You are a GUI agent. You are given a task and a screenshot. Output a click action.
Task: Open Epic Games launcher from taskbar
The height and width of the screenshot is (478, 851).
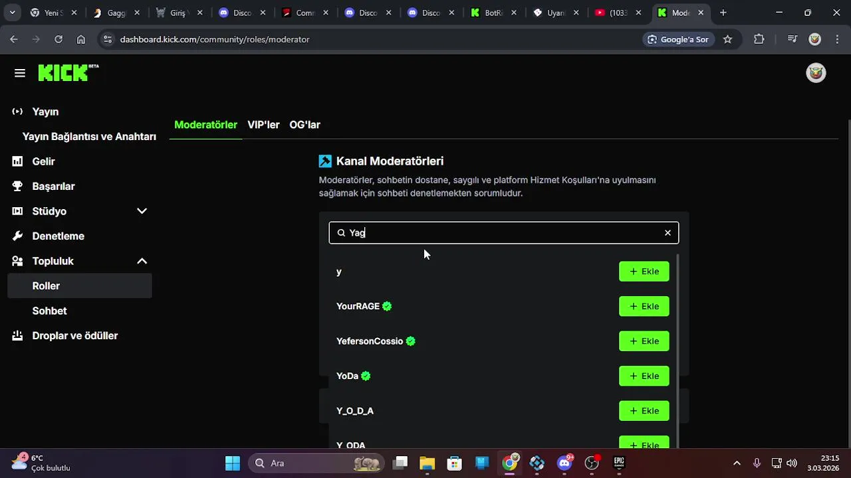[619, 463]
